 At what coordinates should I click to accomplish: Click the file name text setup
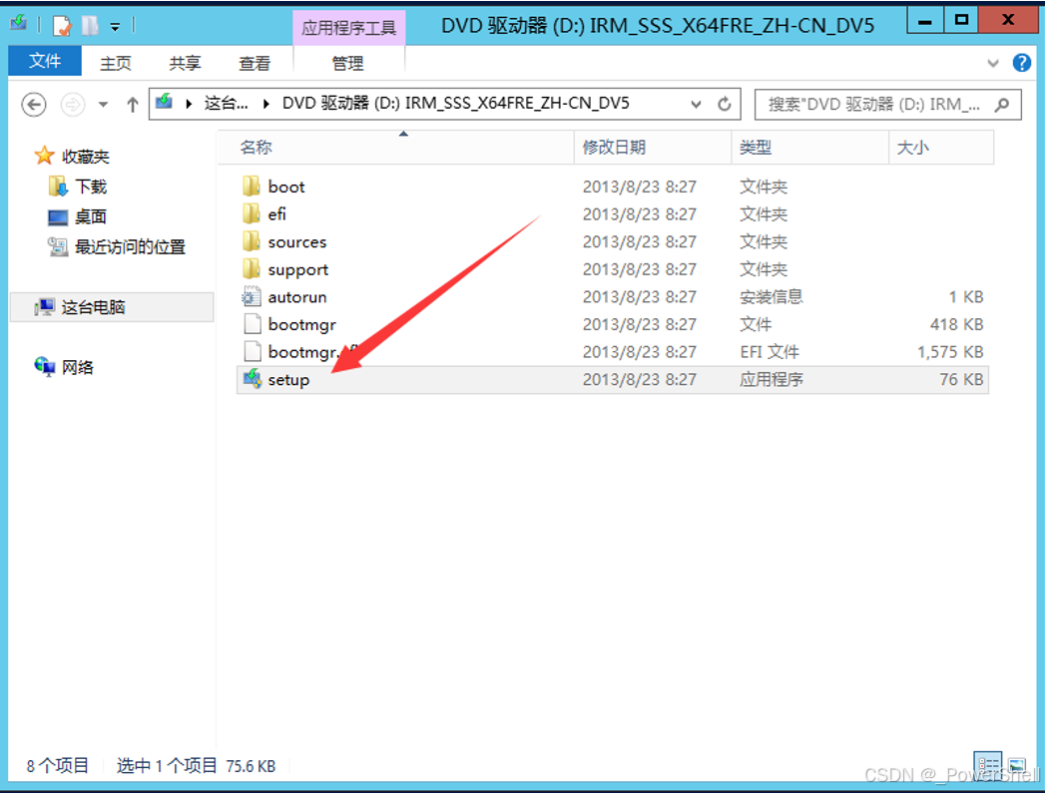tap(288, 380)
